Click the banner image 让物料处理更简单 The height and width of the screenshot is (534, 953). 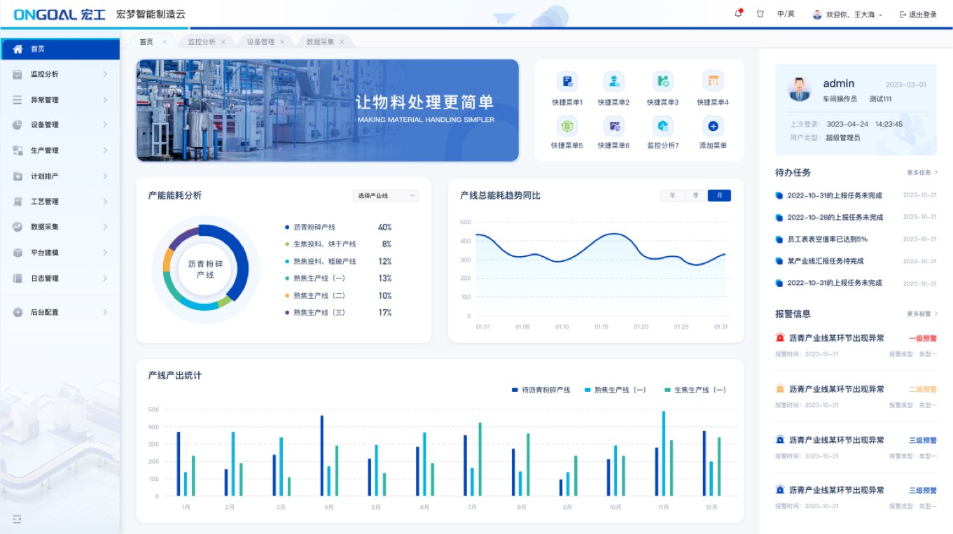(x=328, y=111)
